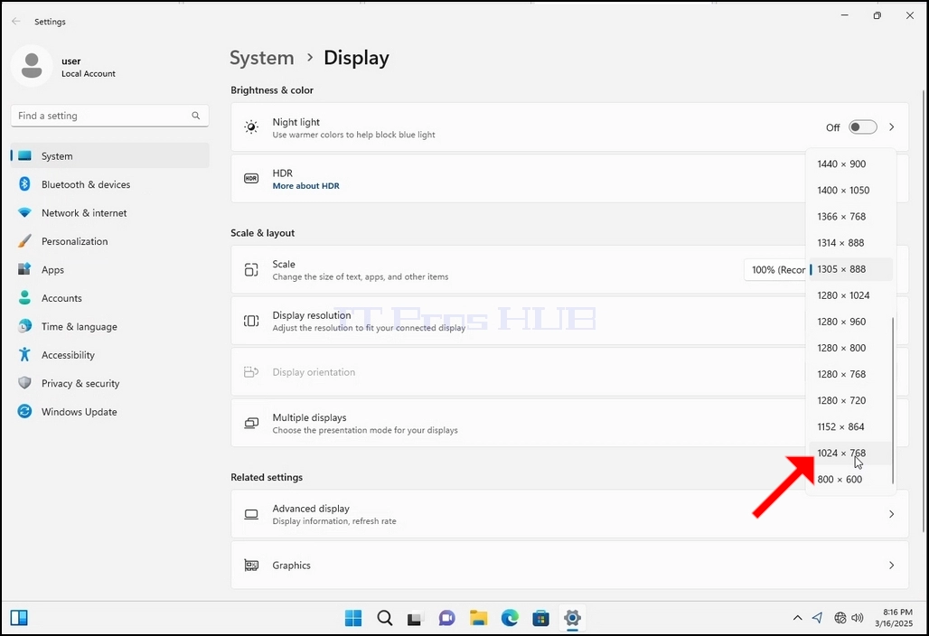Toggle the Night light switch

(862, 127)
